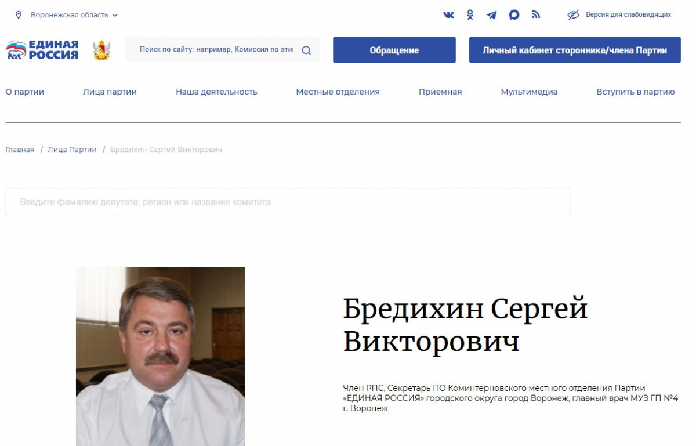The height and width of the screenshot is (446, 696).
Task: Select Местные отделения in navigation
Action: [338, 92]
